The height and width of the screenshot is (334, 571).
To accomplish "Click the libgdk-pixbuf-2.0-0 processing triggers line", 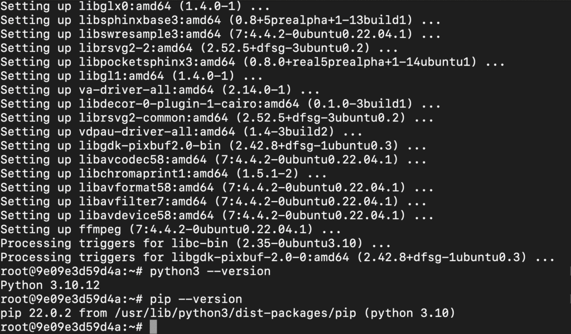I will [278, 257].
